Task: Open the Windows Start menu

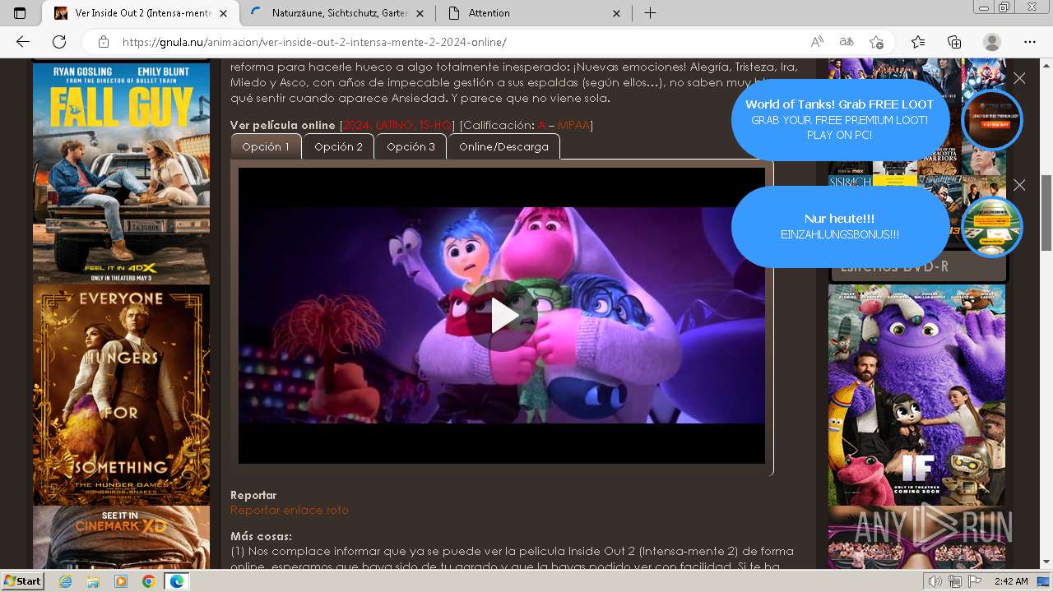Action: coord(23,580)
